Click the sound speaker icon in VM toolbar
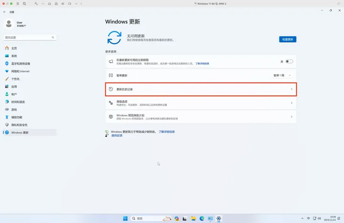Screen dimensions: 344x223 (63, 4)
